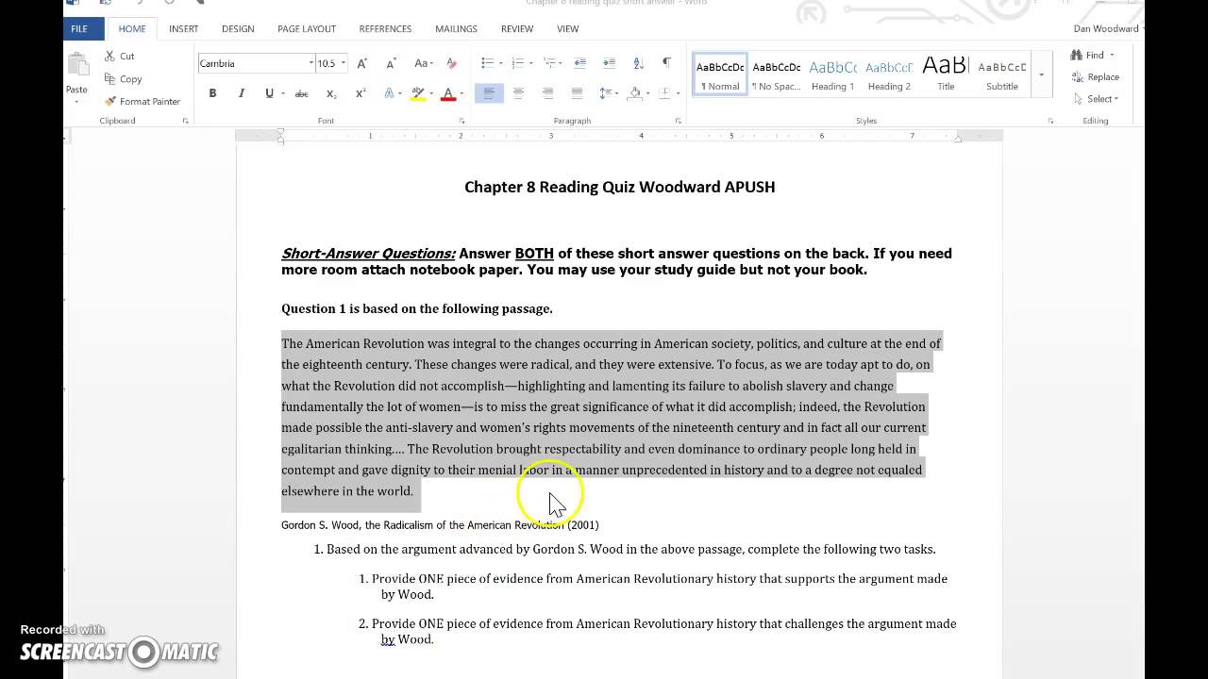
Task: Open the highlight color dropdown arrow
Action: pos(431,93)
